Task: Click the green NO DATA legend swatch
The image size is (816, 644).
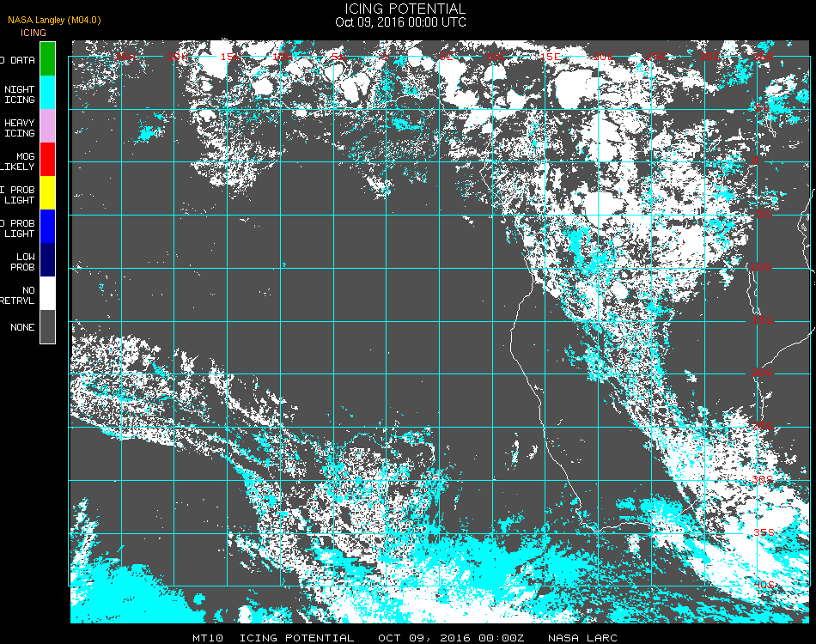Action: pos(47,58)
